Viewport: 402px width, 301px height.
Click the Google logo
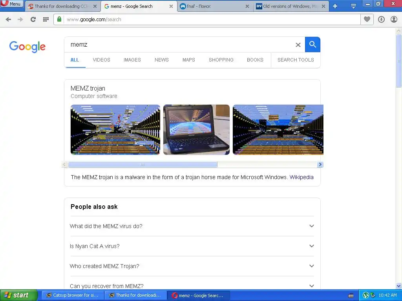(27, 47)
